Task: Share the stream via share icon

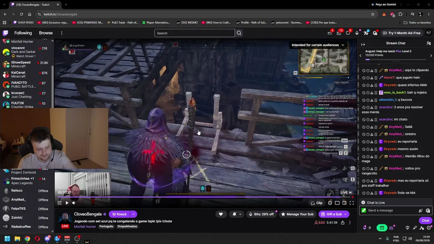Action: (x=342, y=223)
